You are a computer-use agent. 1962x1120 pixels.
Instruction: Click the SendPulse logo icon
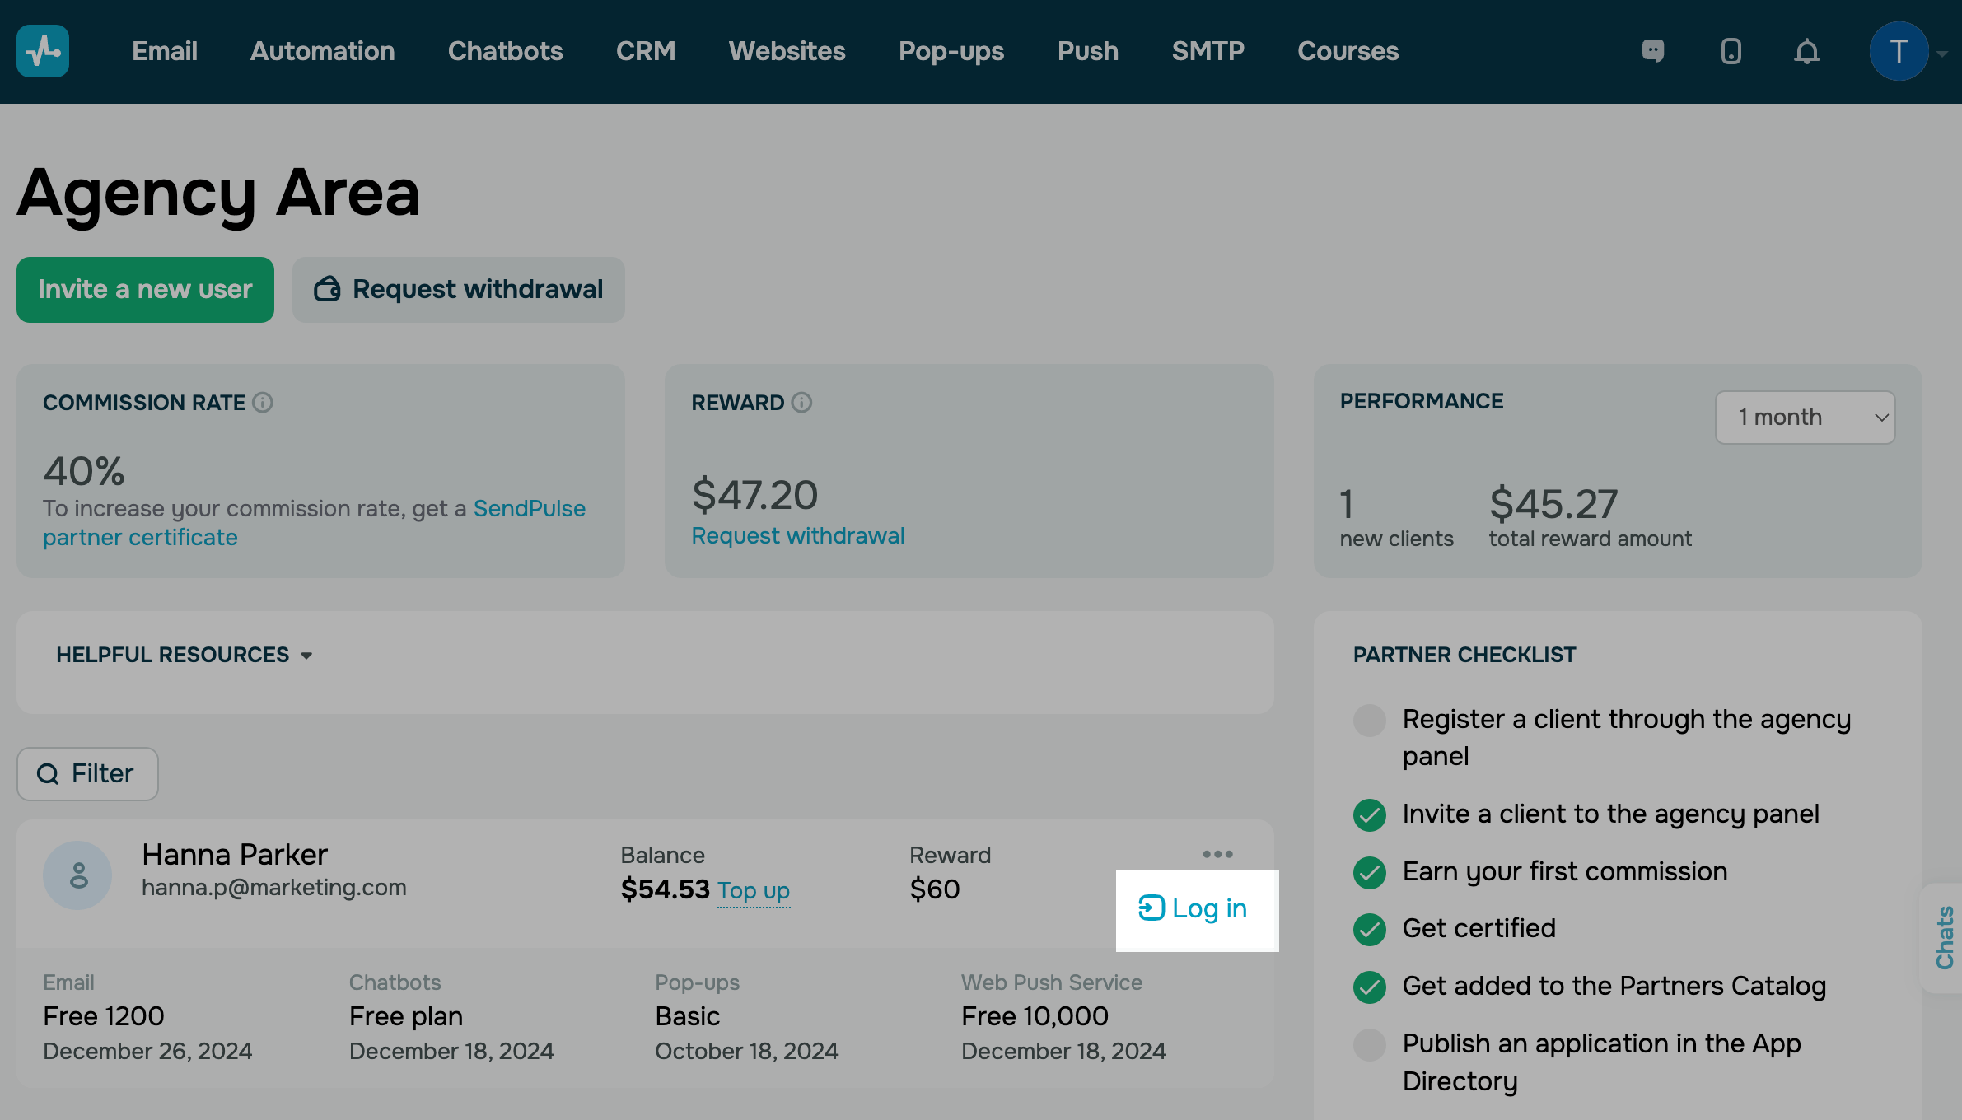(43, 51)
